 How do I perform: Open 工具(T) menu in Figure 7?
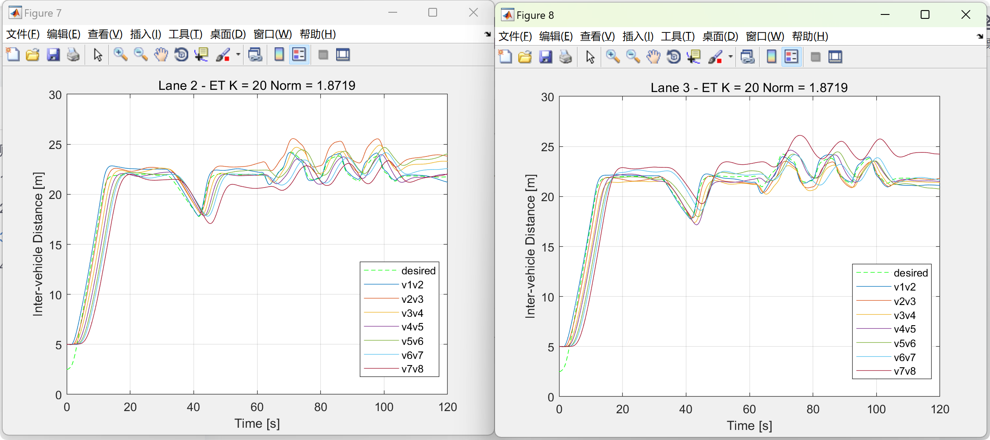point(185,34)
